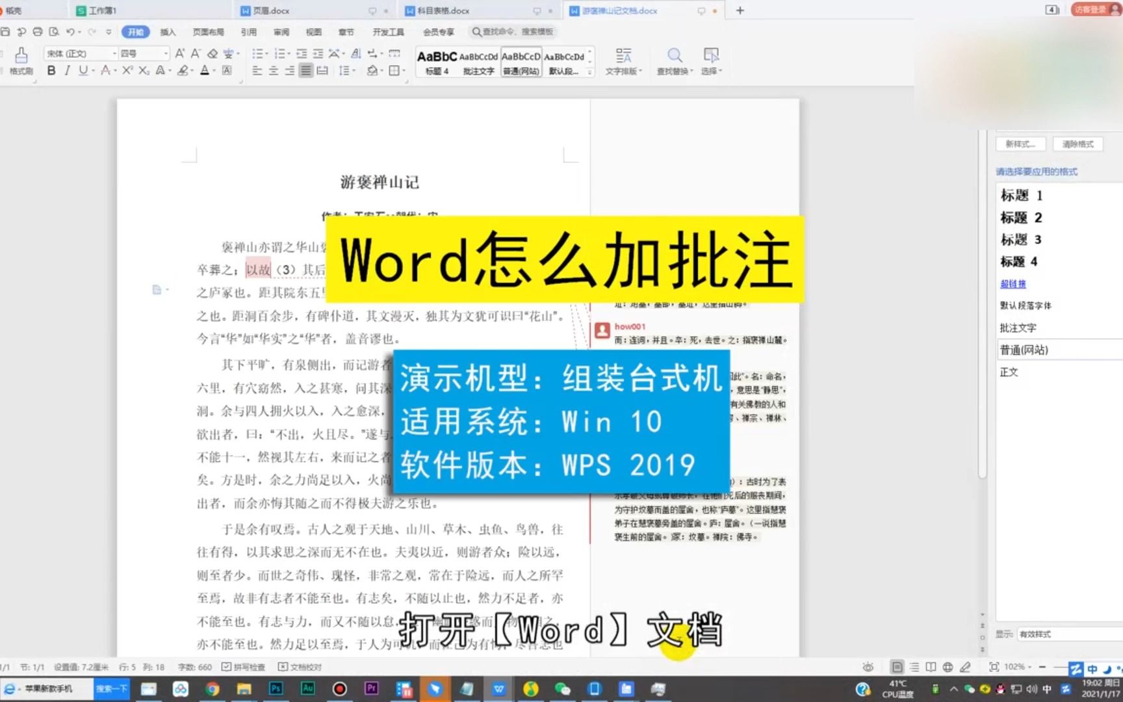The width and height of the screenshot is (1123, 702).
Task: Click the Clear Format button
Action: click(x=1078, y=144)
